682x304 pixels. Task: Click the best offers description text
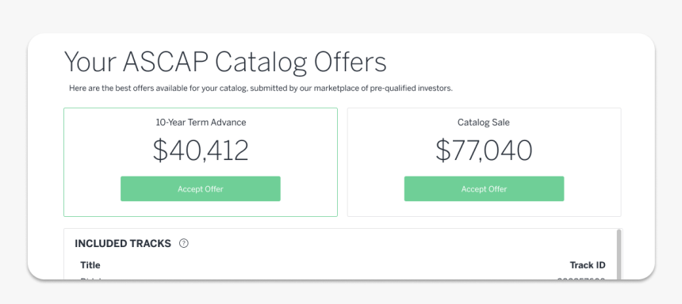(261, 89)
